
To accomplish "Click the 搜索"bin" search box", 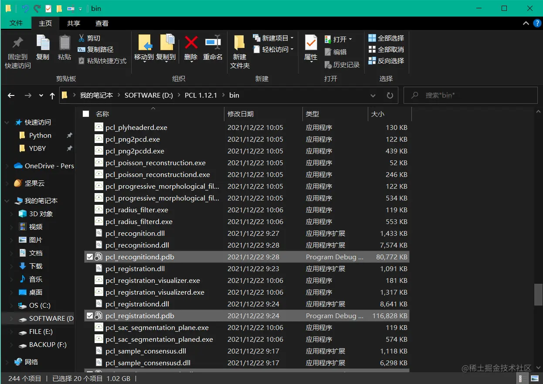I will pos(471,95).
